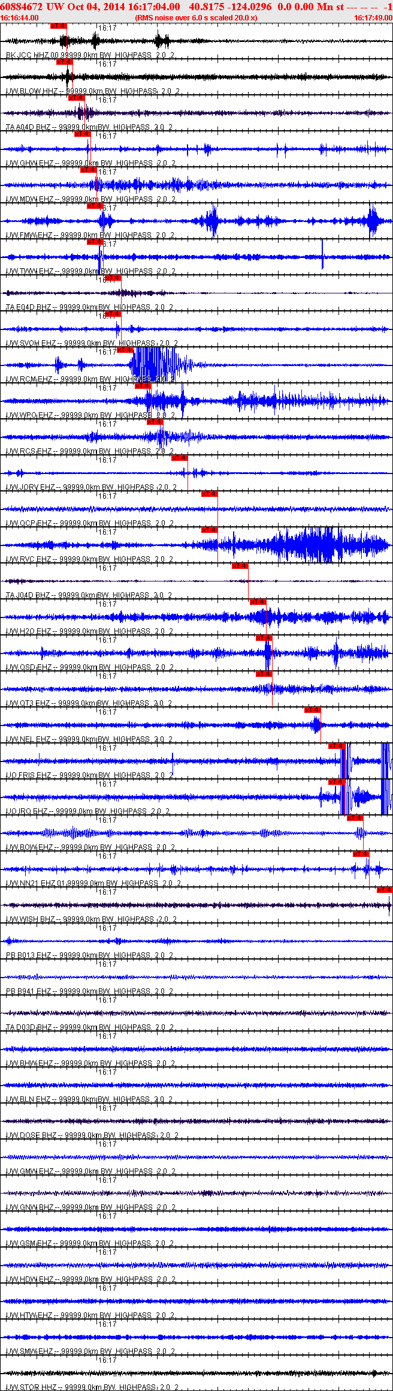393x1391 pixels.
Task: Select the 'UW.DOSE BHZ' station label
Action: [31, 1135]
